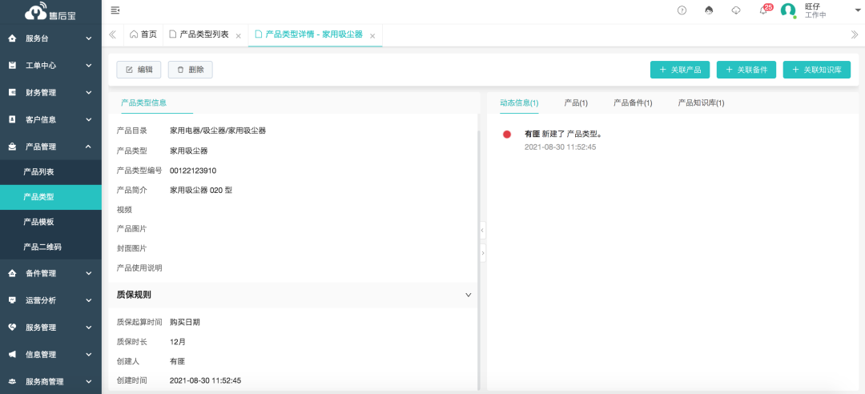The height and width of the screenshot is (394, 865).
Task: Click the text 家用电器/吸尘器/家用吸尘器
Action: pyautogui.click(x=219, y=131)
